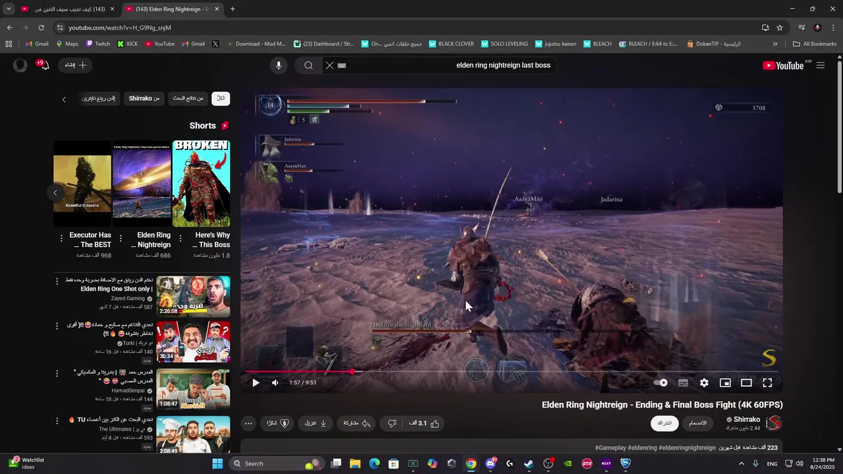Launch Steam from the taskbar

click(529, 463)
